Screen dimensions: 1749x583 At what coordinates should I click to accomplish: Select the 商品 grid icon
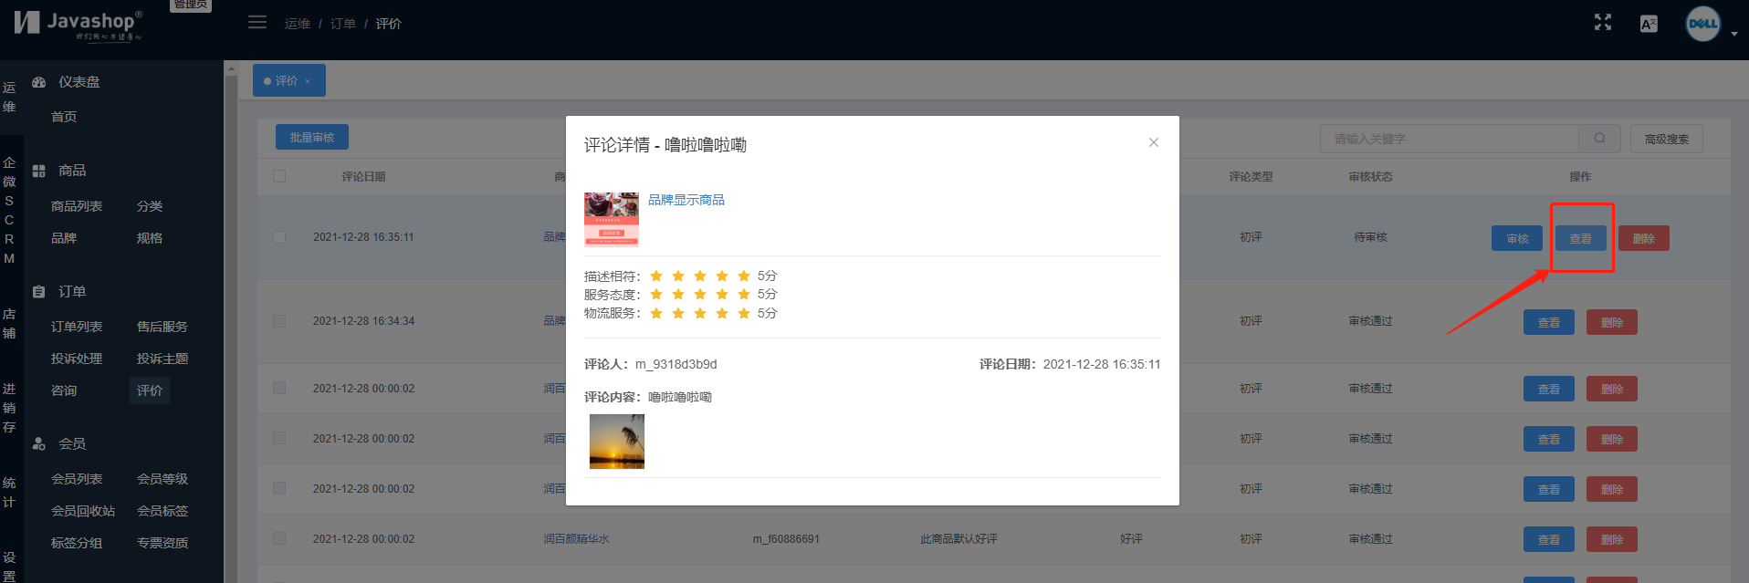pos(39,171)
